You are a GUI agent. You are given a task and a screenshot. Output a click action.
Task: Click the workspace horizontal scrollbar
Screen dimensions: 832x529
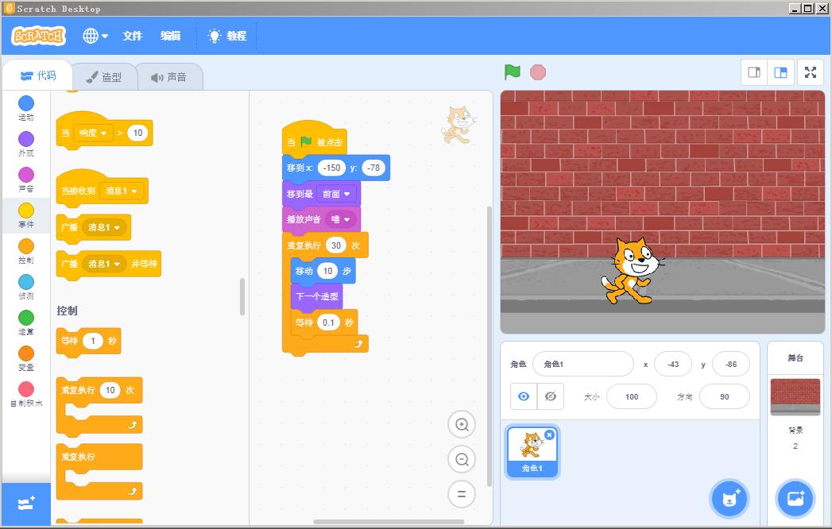(x=389, y=522)
